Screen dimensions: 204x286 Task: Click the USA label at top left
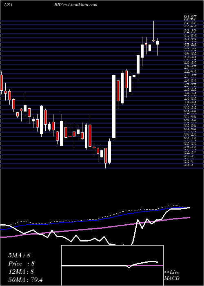pos(8,5)
